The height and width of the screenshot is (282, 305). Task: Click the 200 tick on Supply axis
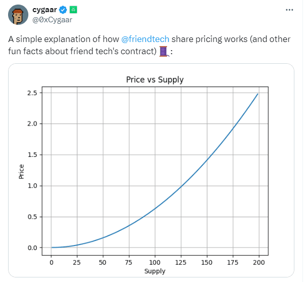(x=258, y=263)
